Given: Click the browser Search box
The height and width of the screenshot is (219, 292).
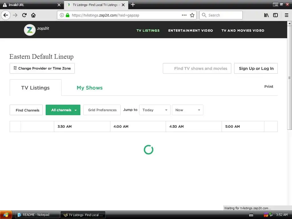Looking at the screenshot, I should pyautogui.click(x=221, y=15).
